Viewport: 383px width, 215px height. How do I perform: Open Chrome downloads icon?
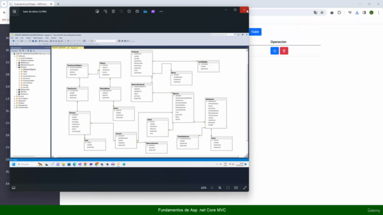point(357,13)
